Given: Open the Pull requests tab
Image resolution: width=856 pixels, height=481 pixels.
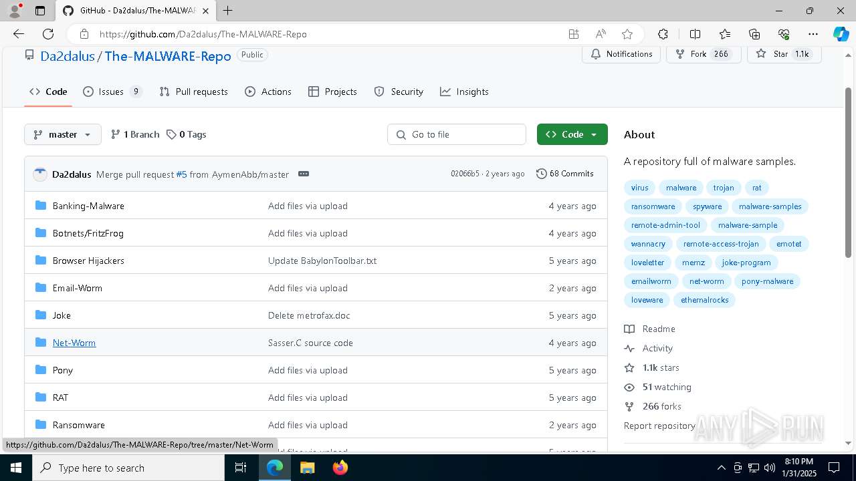Looking at the screenshot, I should click(x=194, y=92).
